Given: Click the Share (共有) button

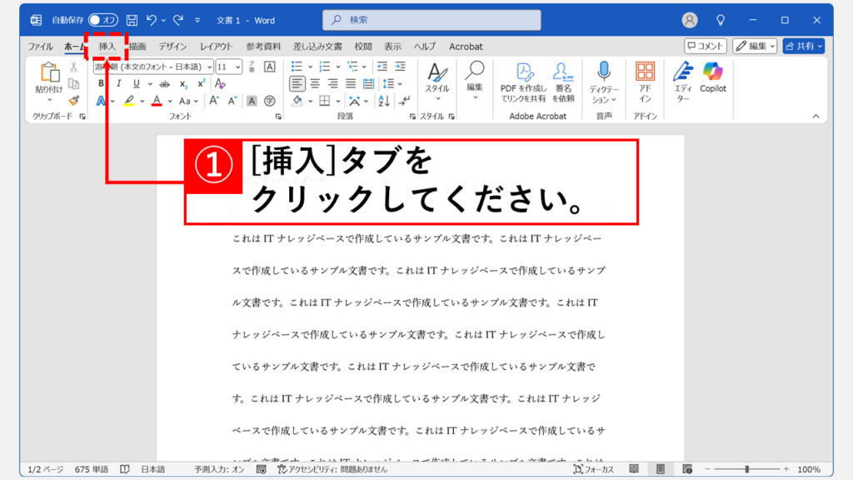Looking at the screenshot, I should pos(803,47).
